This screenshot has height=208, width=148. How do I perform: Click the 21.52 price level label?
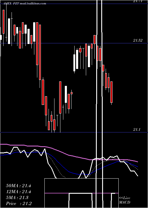point(138,40)
